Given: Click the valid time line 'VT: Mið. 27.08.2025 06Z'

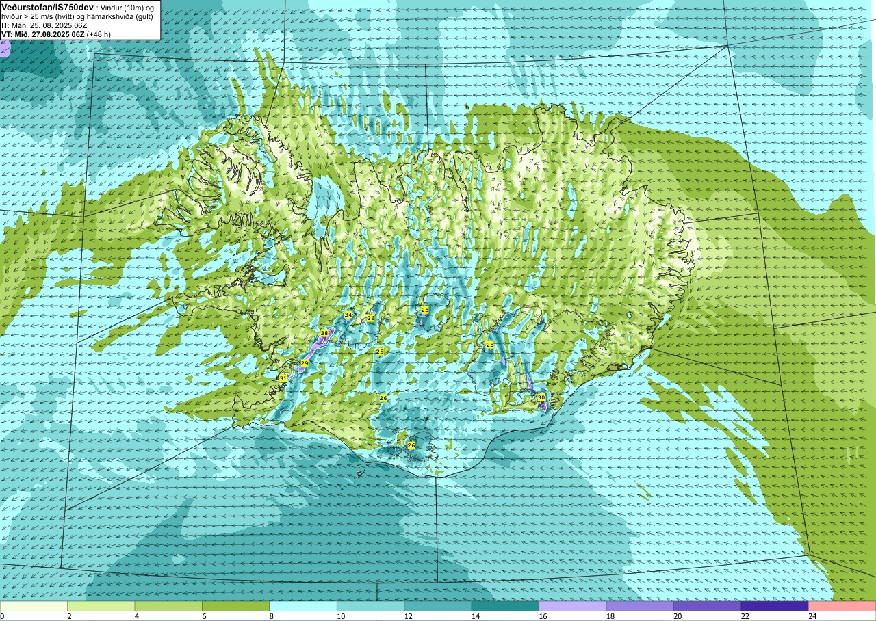Looking at the screenshot, I should [x=43, y=34].
